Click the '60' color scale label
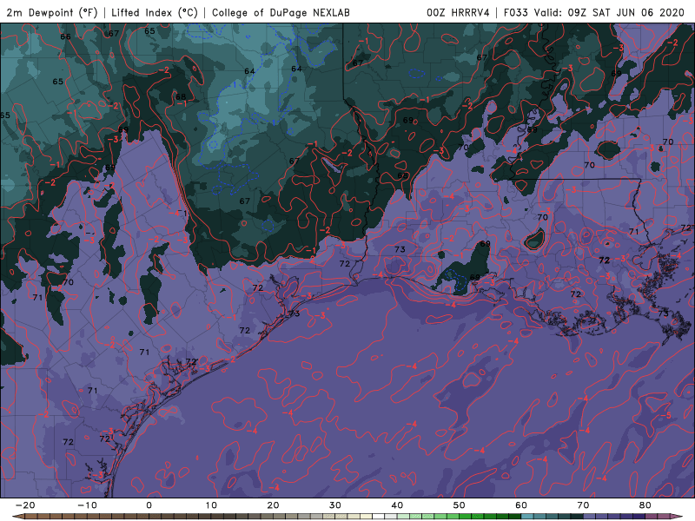This screenshot has width=695, height=521. pyautogui.click(x=521, y=505)
